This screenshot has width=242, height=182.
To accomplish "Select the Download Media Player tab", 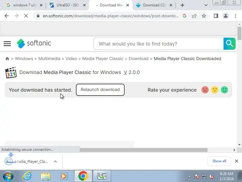I will click(111, 5).
